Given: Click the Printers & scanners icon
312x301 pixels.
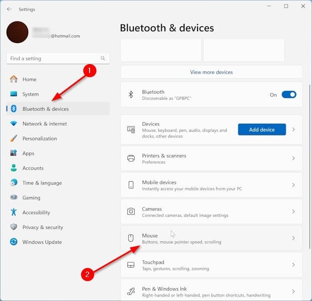Looking at the screenshot, I should click(131, 159).
